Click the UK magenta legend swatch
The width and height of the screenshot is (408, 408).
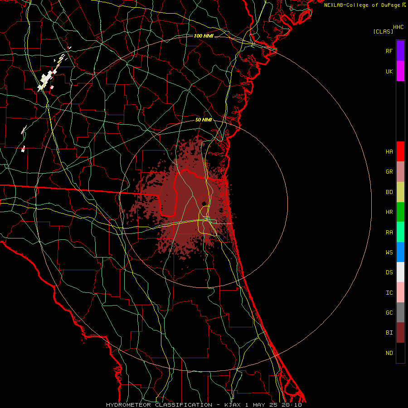click(400, 71)
